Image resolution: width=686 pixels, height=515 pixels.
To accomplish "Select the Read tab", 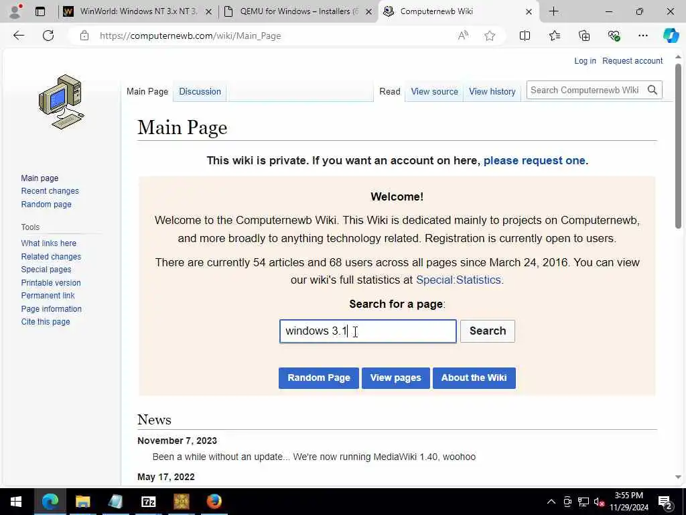I will tap(390, 91).
